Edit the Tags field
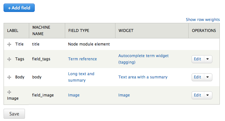Screen dimensions: 225x121 (197, 59)
